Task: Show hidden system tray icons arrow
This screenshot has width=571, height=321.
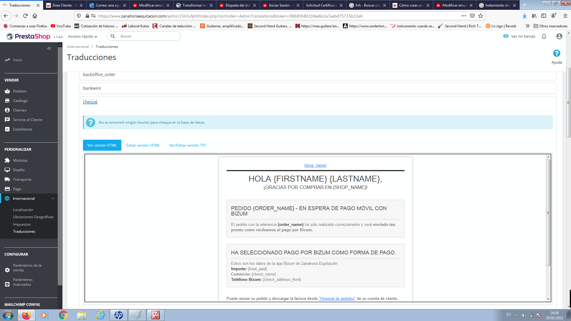Action: click(517, 315)
